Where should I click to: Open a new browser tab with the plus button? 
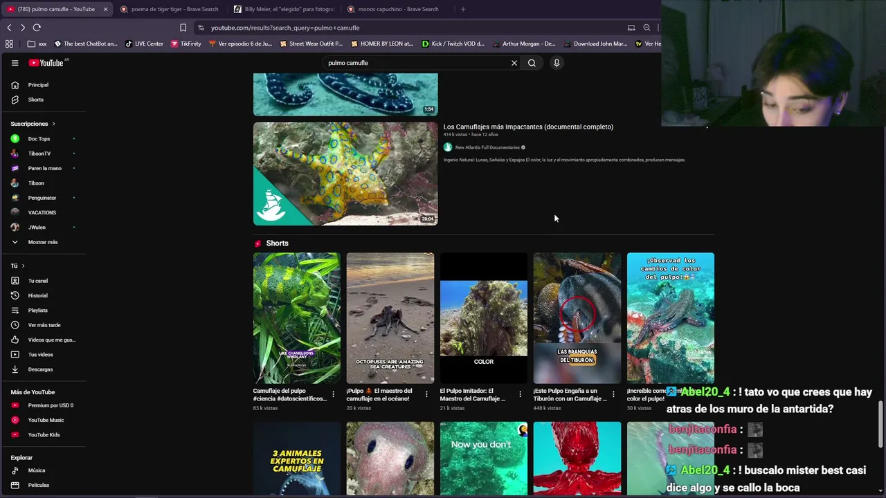(x=463, y=9)
